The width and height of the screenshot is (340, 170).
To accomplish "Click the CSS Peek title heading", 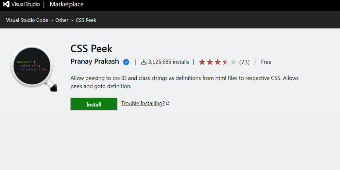I will pos(91,48).
